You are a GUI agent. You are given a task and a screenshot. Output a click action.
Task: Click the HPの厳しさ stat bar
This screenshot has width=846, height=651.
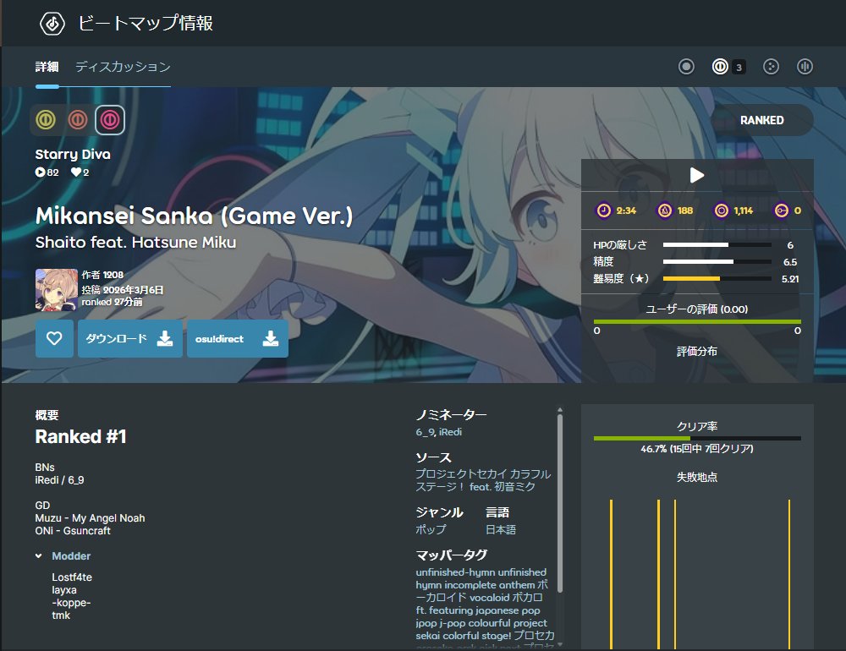(717, 245)
